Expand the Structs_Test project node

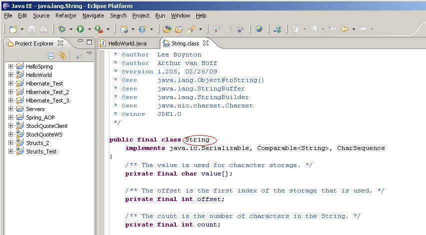[10, 151]
